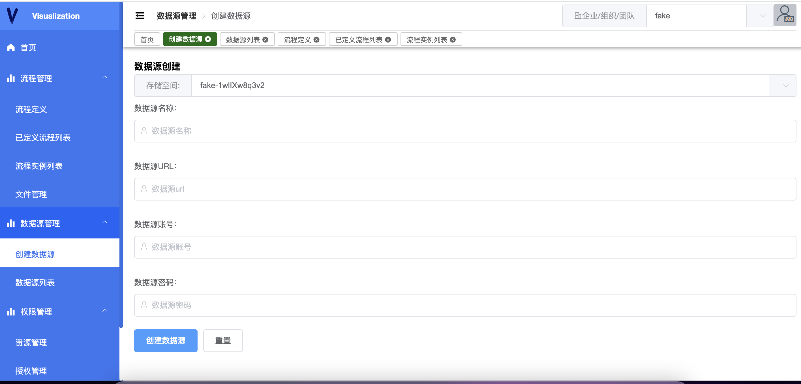Focus the 数据源名称 input field

tap(464, 131)
